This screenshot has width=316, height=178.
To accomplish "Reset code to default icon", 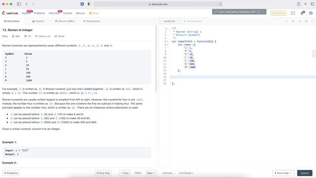I will [x=300, y=21].
